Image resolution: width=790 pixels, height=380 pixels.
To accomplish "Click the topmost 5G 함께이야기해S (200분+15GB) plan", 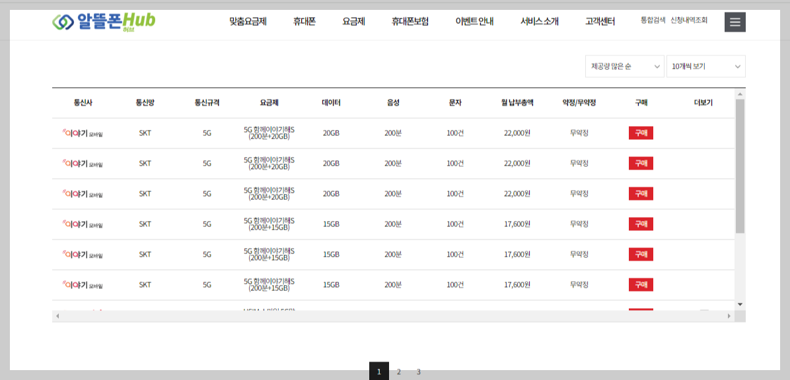I will (x=269, y=224).
